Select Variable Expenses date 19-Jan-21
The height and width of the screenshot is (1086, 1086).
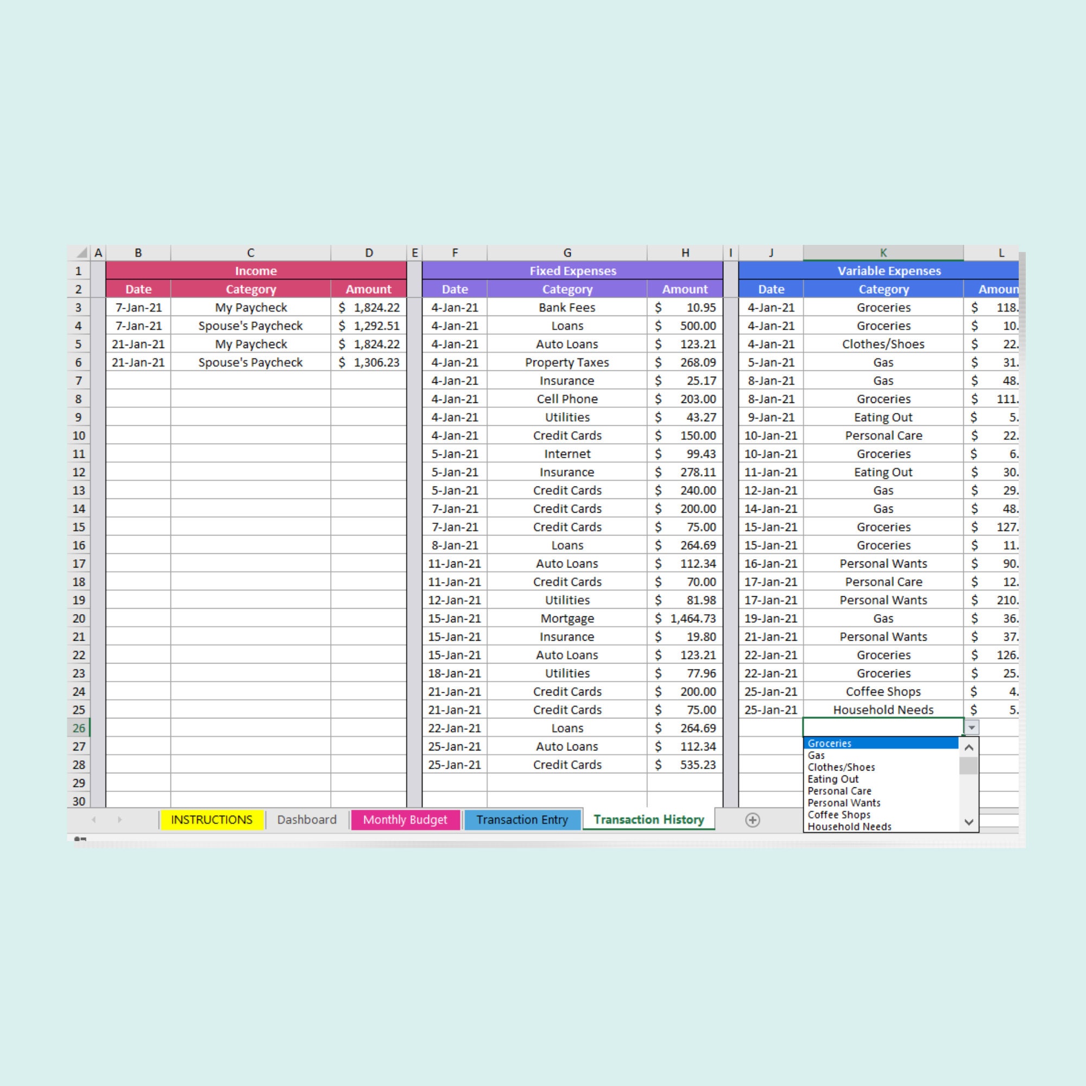tap(771, 618)
